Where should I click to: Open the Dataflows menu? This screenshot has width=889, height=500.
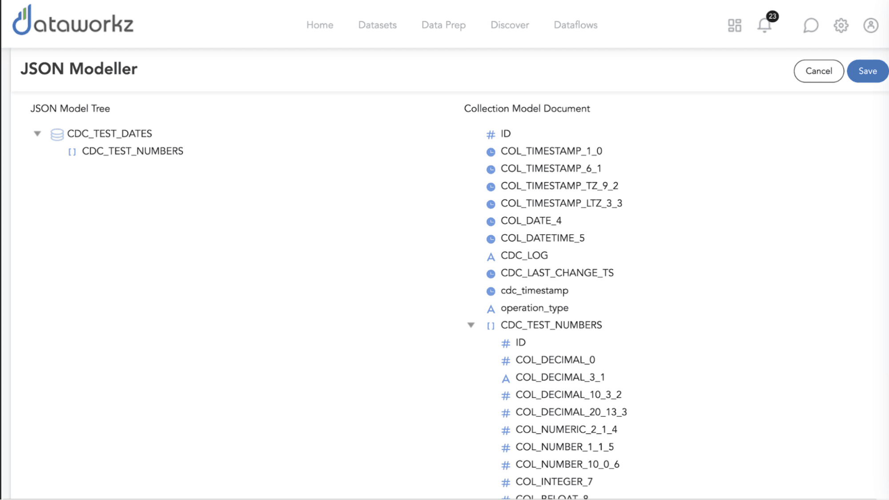coord(575,25)
